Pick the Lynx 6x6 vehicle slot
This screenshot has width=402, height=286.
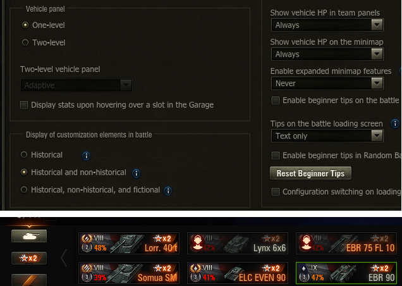pyautogui.click(x=238, y=243)
